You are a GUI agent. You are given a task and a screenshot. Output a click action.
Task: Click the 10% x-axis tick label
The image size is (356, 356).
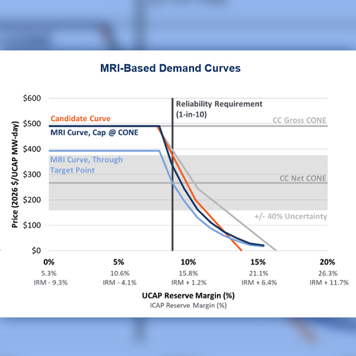click(188, 262)
